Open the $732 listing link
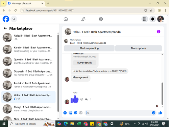This screenshot has height=127, width=169. tap(88, 43)
